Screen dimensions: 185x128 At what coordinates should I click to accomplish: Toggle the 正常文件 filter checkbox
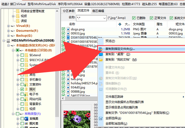pyautogui.click(x=152, y=18)
